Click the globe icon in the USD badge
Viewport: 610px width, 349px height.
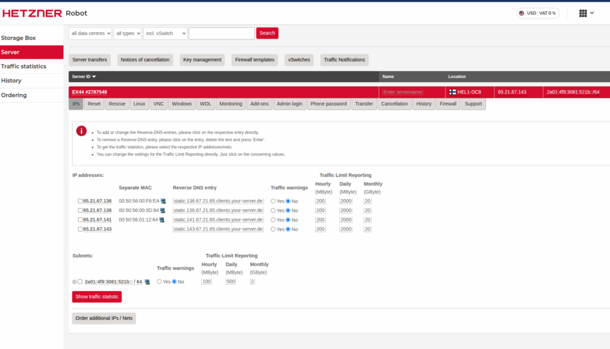point(521,13)
